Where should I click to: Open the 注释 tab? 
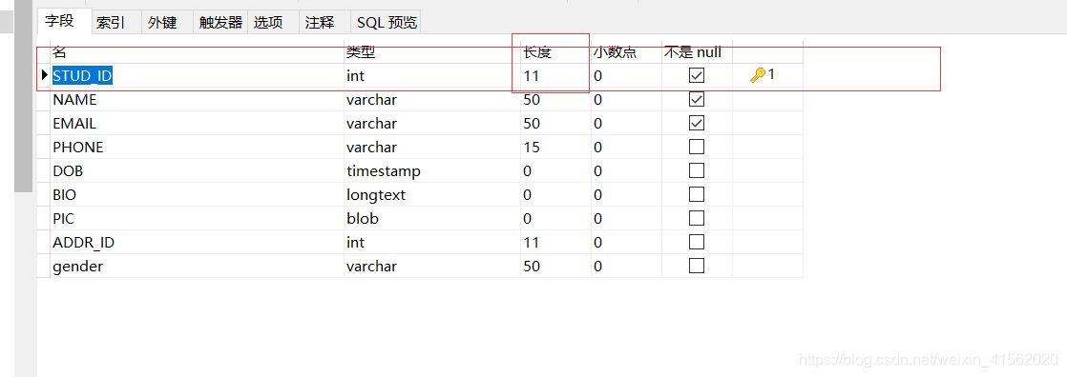pos(324,22)
